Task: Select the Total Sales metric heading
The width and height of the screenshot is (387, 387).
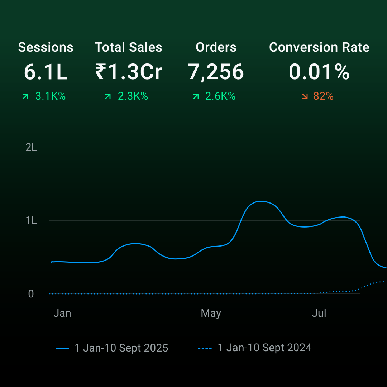Action: 128,47
